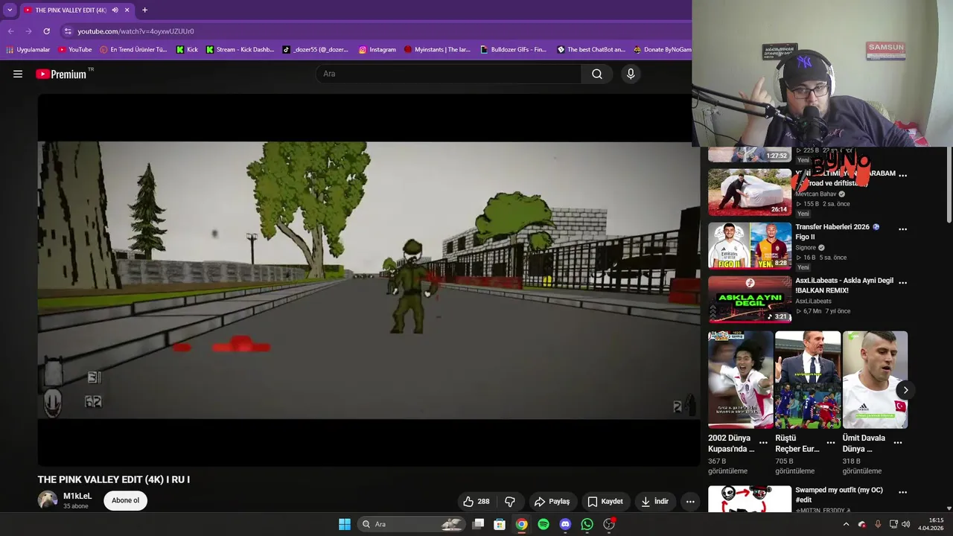Open the 26:14 covered car video thumbnail
This screenshot has width=953, height=536.
click(x=750, y=192)
